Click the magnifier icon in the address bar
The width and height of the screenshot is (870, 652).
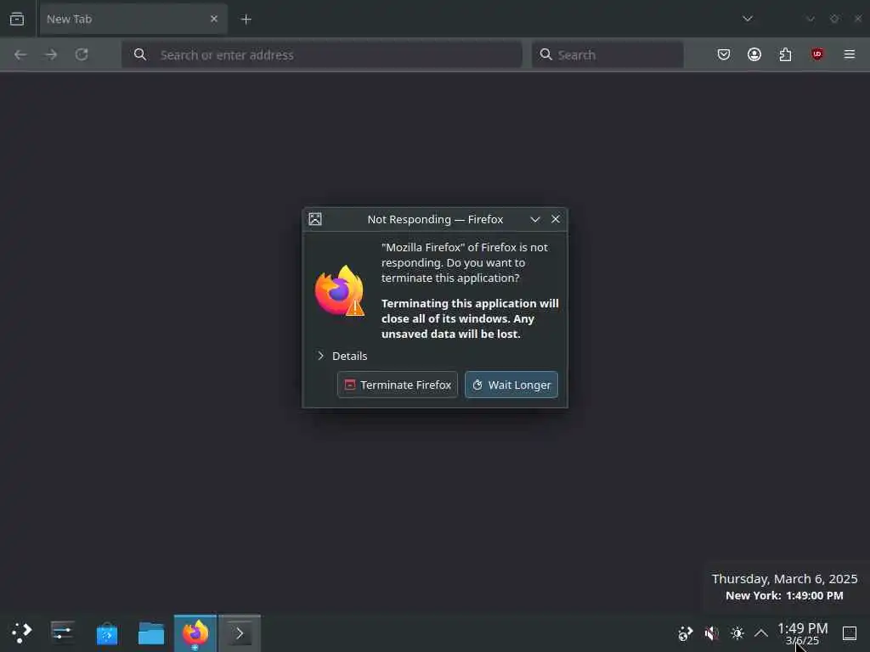(140, 54)
